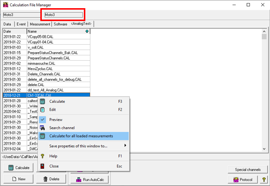The image size is (270, 186).
Task: Click the New file button
Action: click(18, 179)
